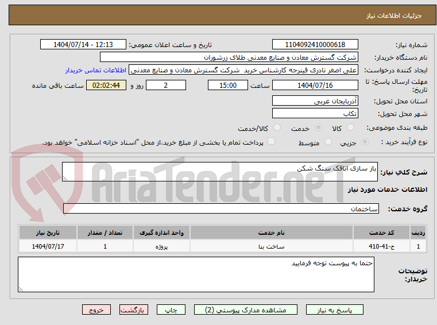
Task: Click the خروج exit button
Action: [96, 309]
